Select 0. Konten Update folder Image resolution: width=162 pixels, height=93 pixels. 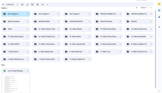(77, 59)
